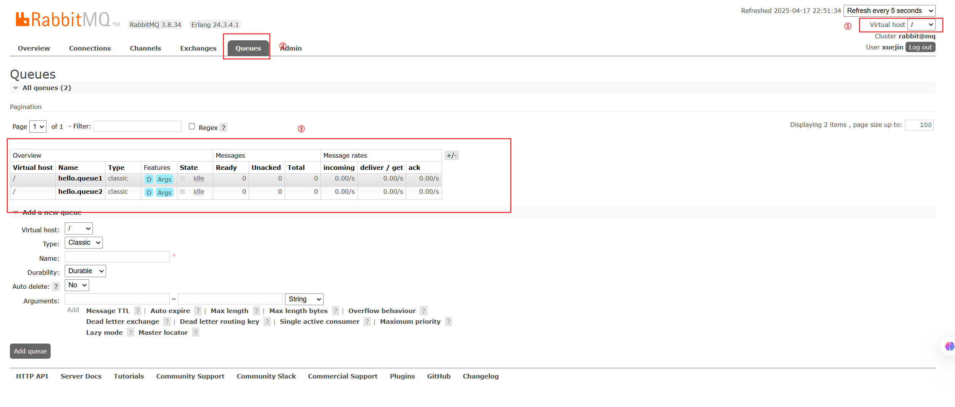Click the floating brain assistant icon

coord(949,346)
